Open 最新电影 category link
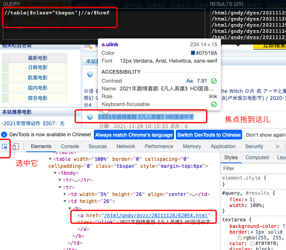Screen dimensions: 286x250 tap(38, 58)
